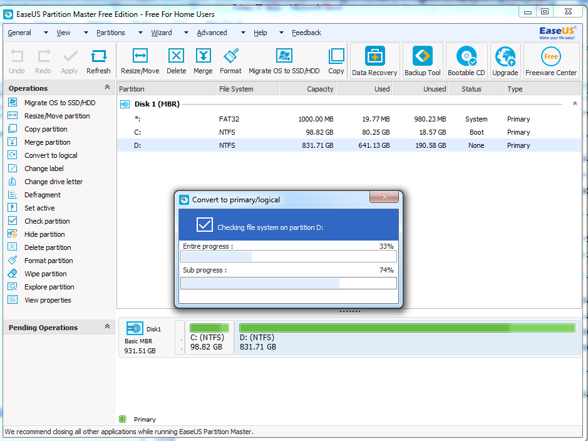Screen dimensions: 588x441
Task: Click Convert to logical operation
Action: pyautogui.click(x=51, y=155)
